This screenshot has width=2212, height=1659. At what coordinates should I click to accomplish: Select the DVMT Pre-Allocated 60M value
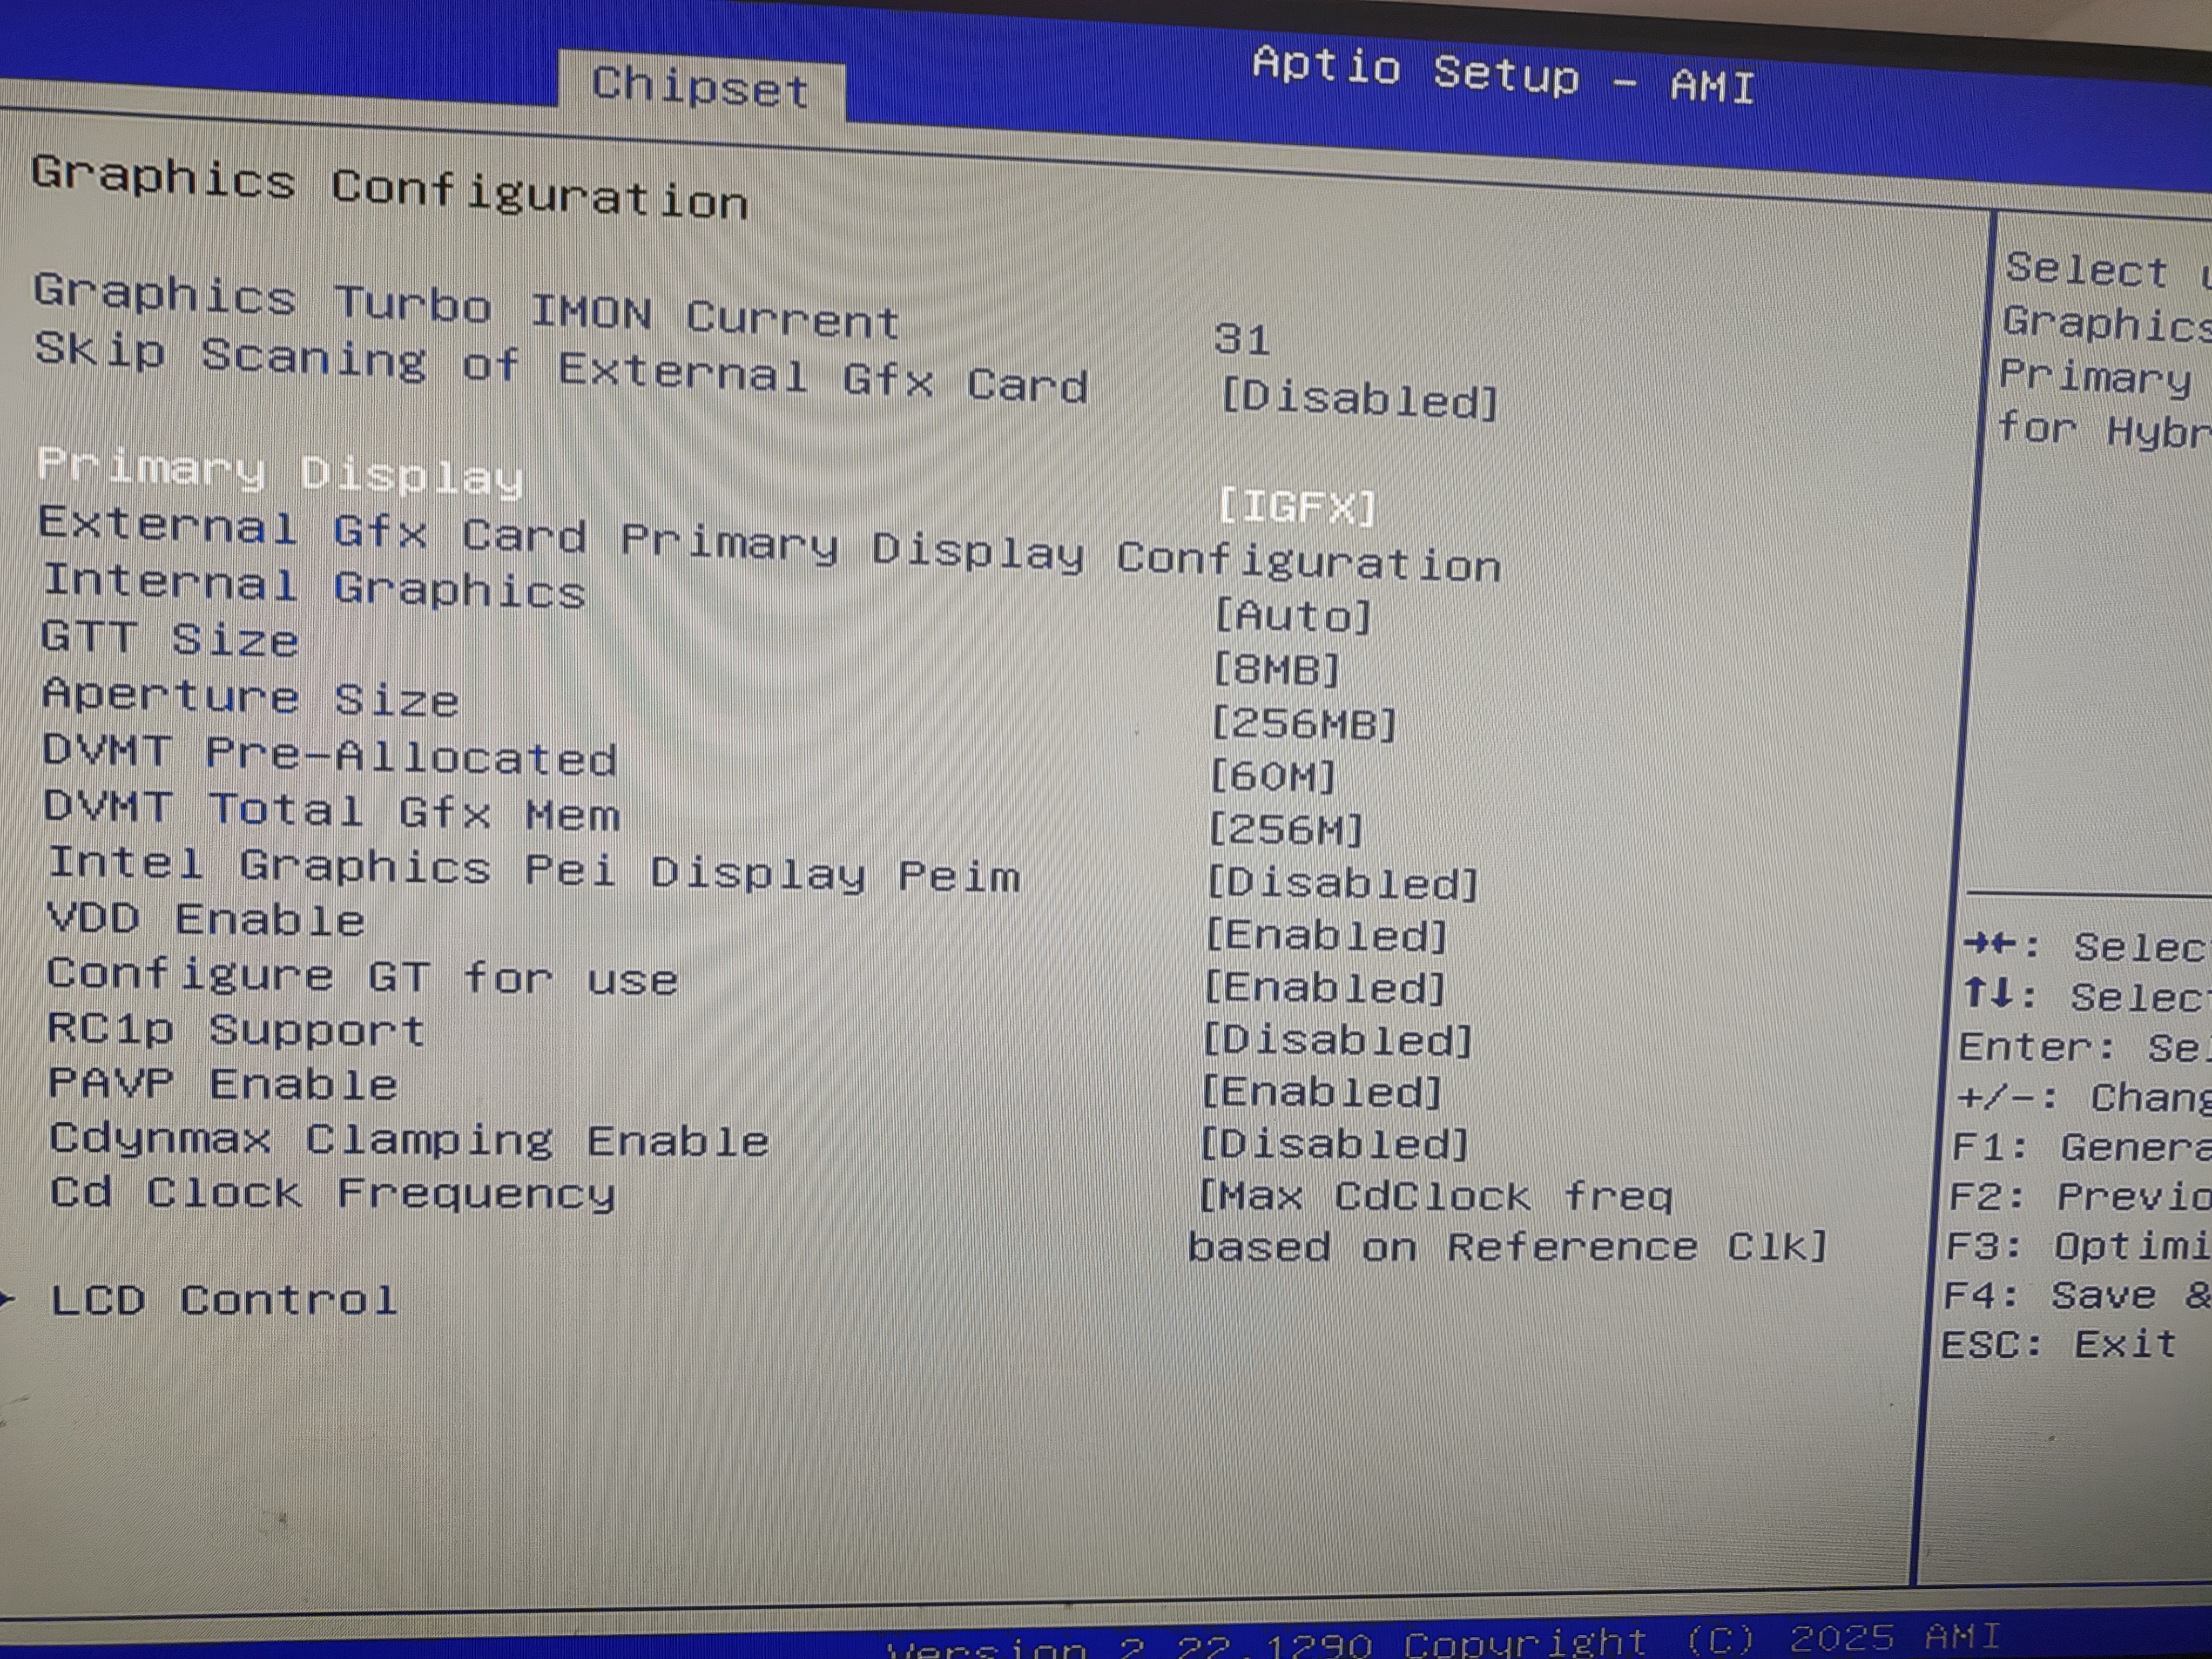click(1272, 776)
